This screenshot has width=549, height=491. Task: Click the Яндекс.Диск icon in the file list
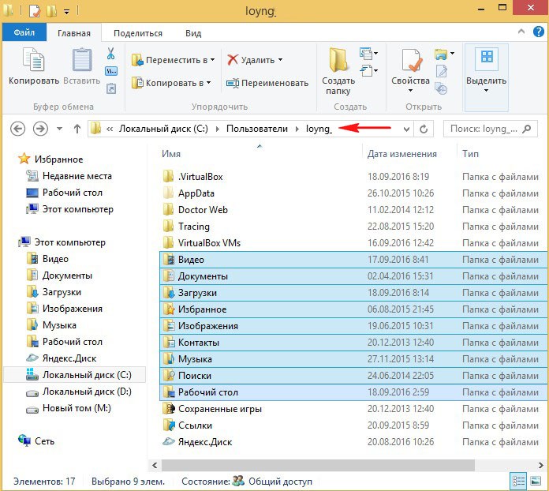click(x=168, y=442)
